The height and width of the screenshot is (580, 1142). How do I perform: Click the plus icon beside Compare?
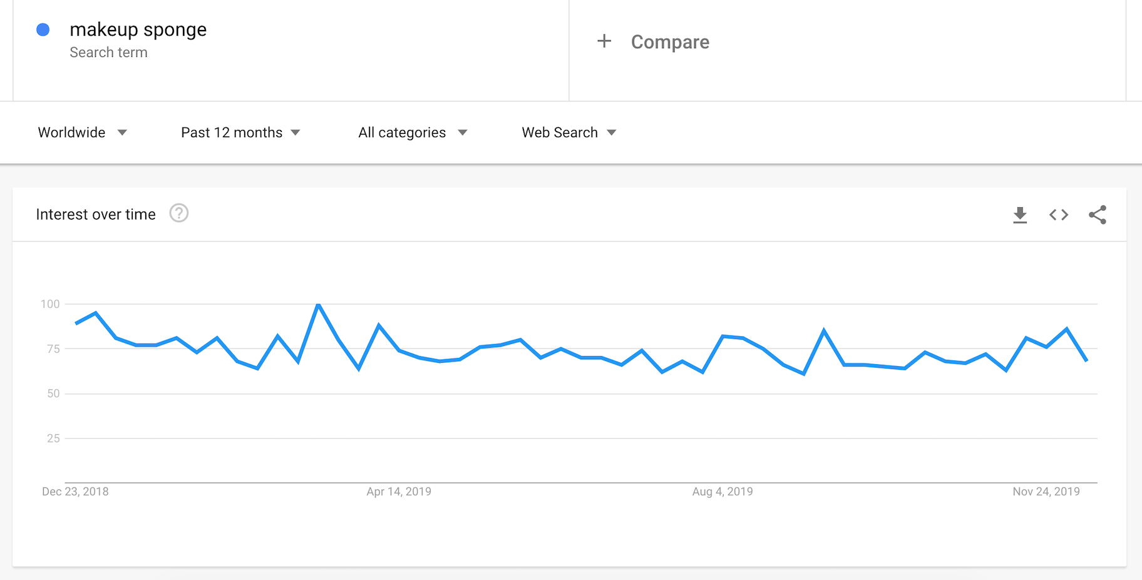(604, 41)
